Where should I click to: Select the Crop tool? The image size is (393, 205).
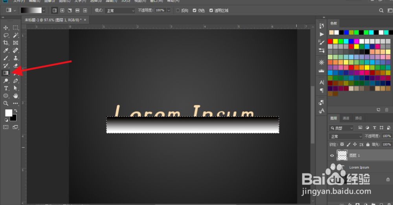point(6,43)
